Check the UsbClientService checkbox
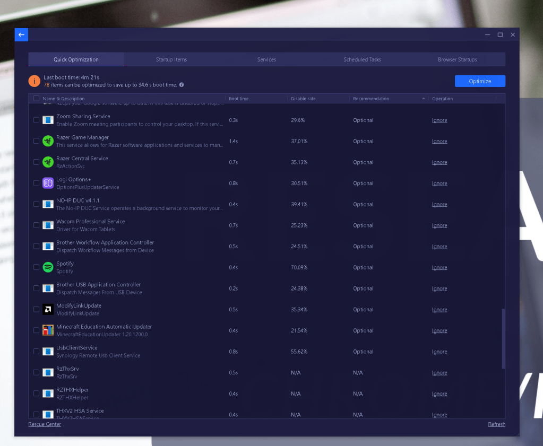 37,352
